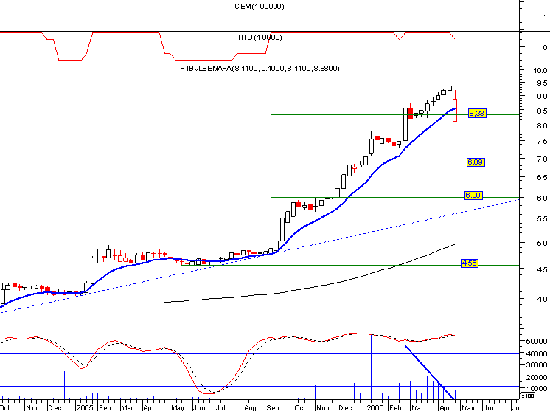Click the TITO axis value 0

click(x=545, y=48)
